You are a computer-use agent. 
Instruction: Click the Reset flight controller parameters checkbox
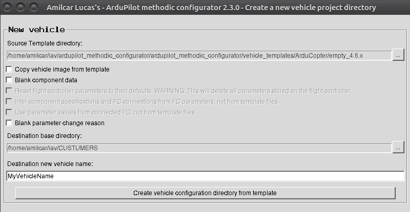tap(9, 91)
